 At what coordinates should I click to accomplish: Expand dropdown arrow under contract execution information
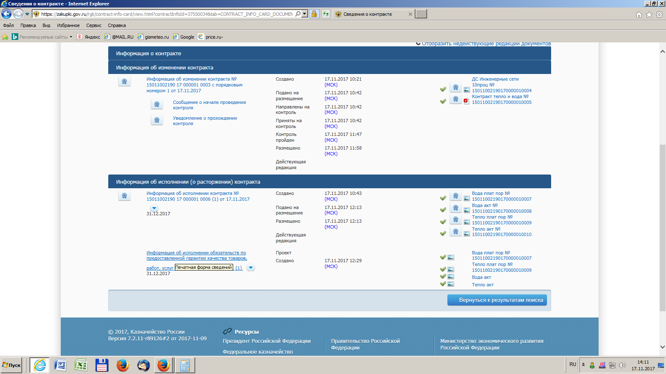[x=154, y=208]
